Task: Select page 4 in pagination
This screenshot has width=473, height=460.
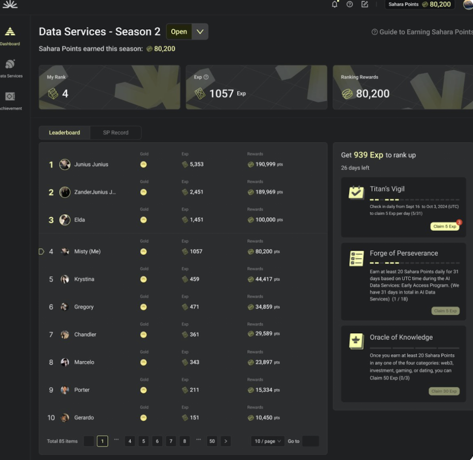Action: click(x=130, y=441)
